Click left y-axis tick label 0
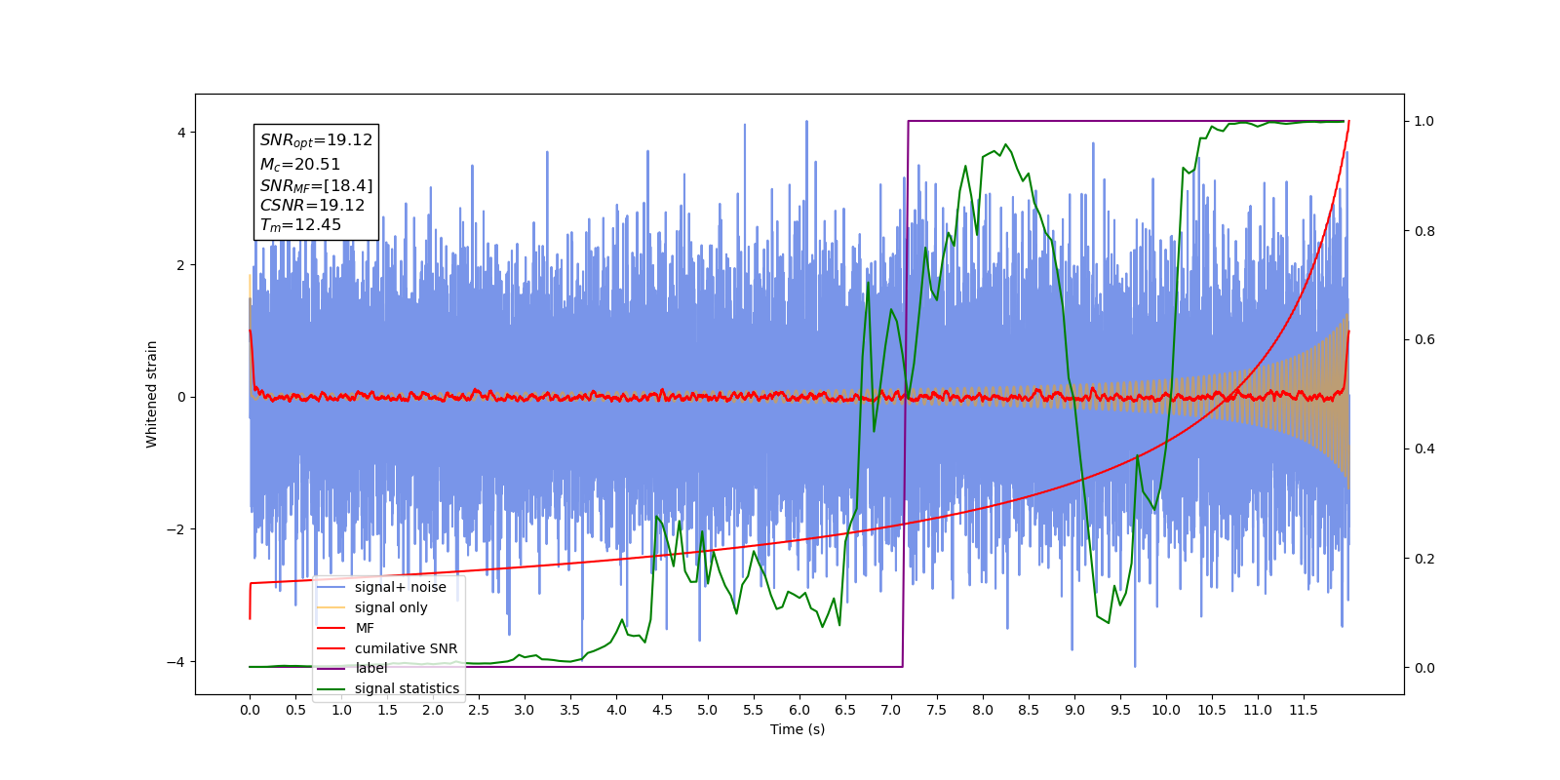 pos(181,397)
